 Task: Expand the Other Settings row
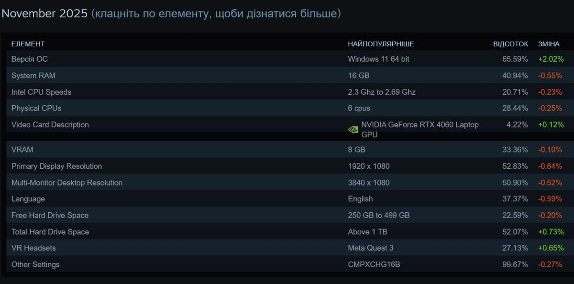(35, 264)
